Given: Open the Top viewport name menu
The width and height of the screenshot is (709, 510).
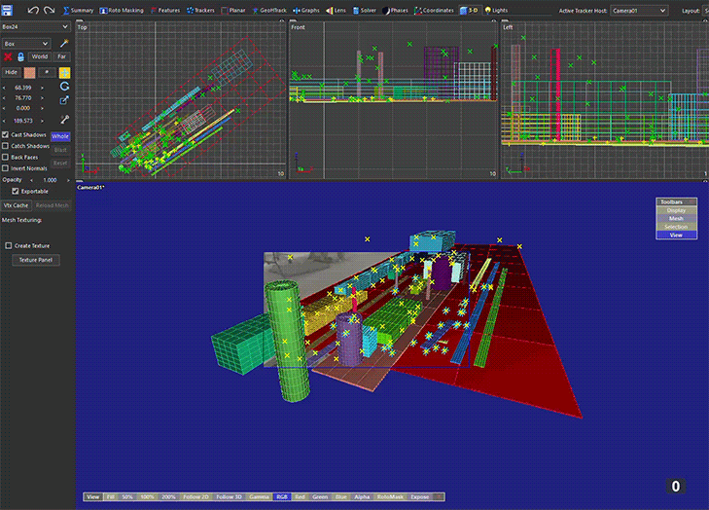Looking at the screenshot, I should 82,27.
